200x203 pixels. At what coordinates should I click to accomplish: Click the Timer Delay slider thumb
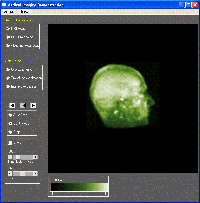click(x=18, y=157)
